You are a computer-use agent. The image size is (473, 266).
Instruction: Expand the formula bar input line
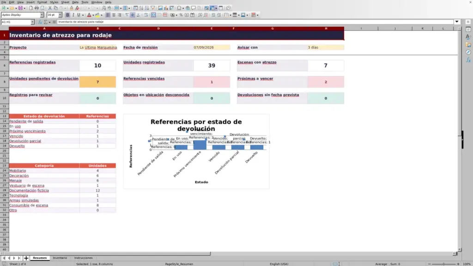[457, 22]
